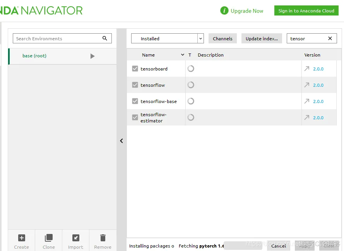Toggle the tensorflow-estimator package checkbox
344x251 pixels.
pyautogui.click(x=135, y=117)
